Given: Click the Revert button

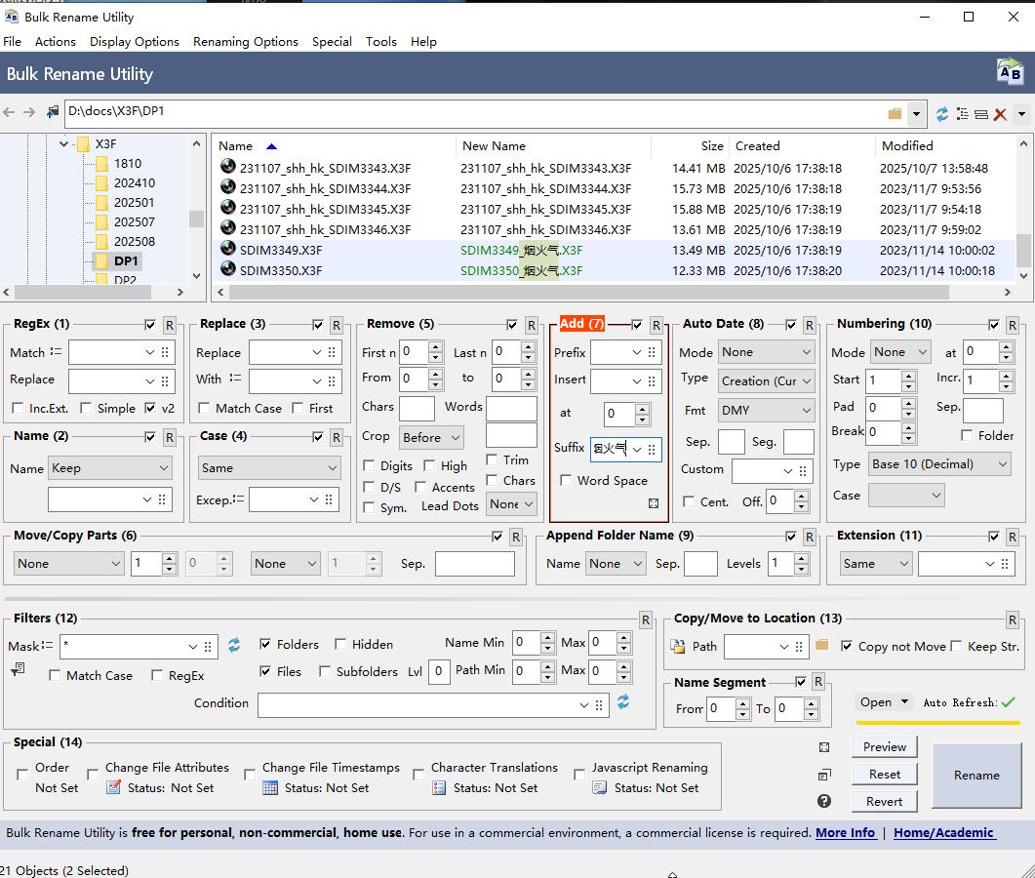Looking at the screenshot, I should [885, 802].
